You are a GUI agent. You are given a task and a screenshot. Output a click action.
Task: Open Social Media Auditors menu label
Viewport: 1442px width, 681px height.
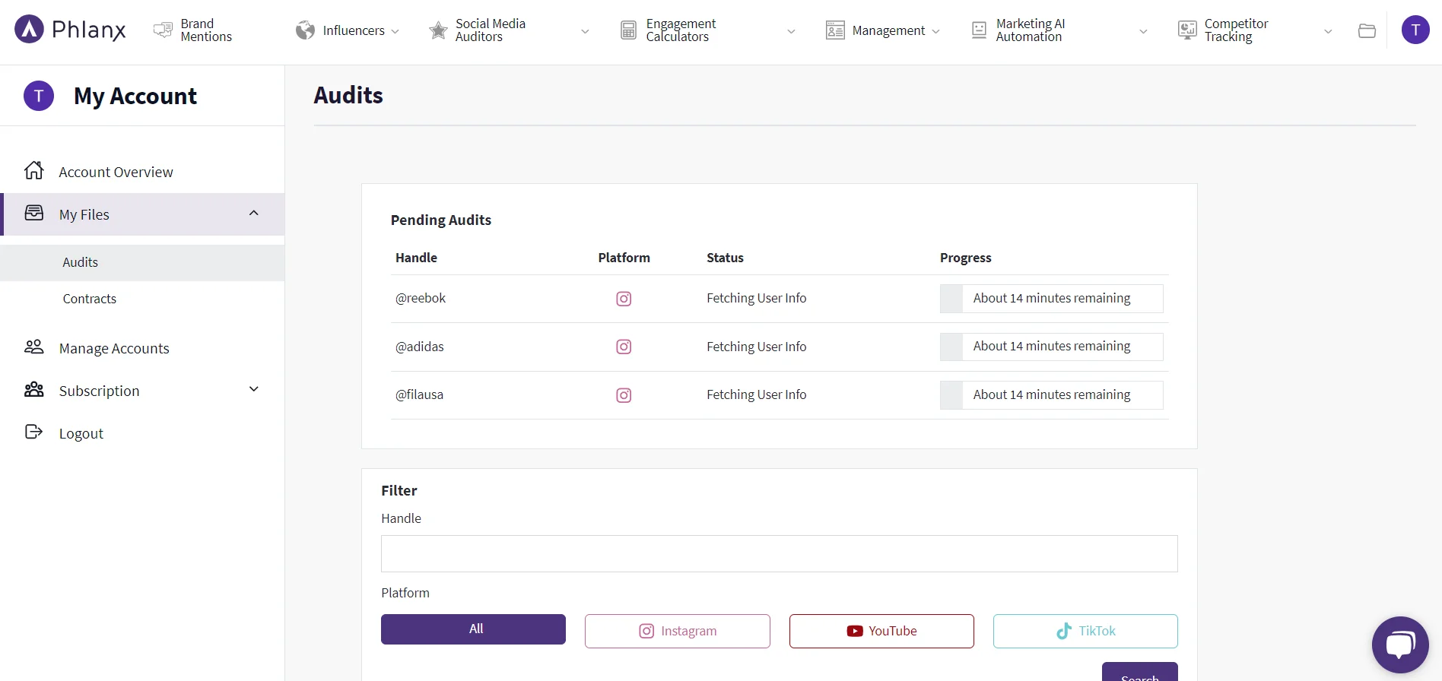[491, 30]
